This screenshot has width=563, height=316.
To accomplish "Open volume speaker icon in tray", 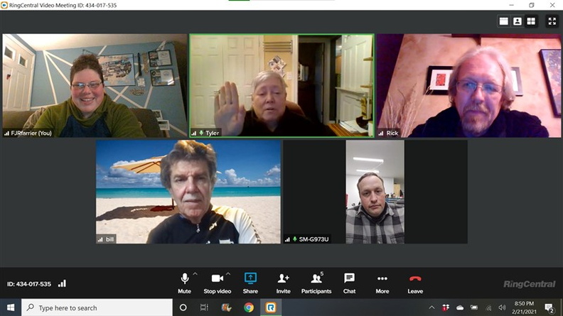I will (502, 307).
